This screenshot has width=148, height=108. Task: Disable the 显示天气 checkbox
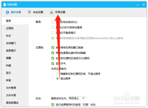pyautogui.click(x=53, y=64)
